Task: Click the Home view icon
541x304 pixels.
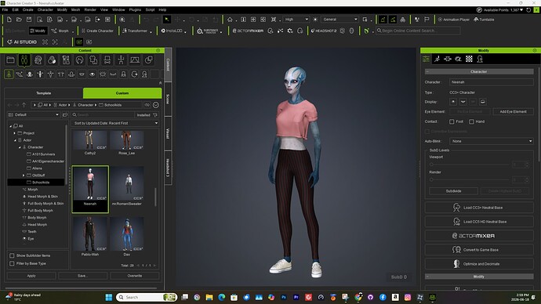Action: 230,20
